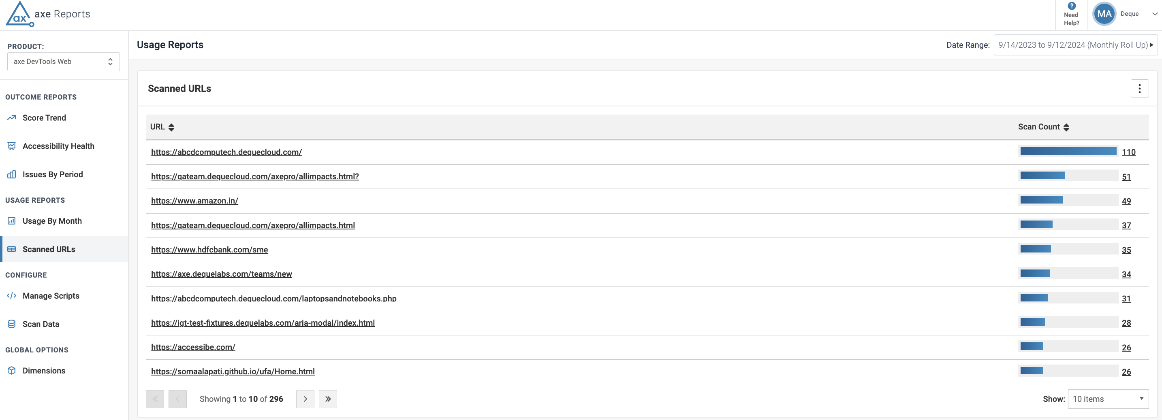Sort table by Scan Count column
This screenshot has height=420, width=1162.
tap(1066, 127)
